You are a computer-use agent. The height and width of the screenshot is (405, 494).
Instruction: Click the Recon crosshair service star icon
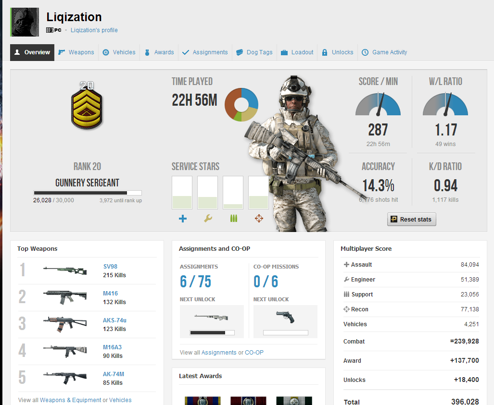point(259,219)
